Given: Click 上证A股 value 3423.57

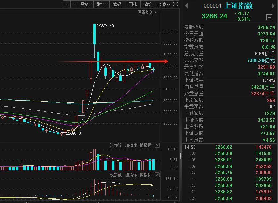Looking at the screenshot, I should click(266, 120).
